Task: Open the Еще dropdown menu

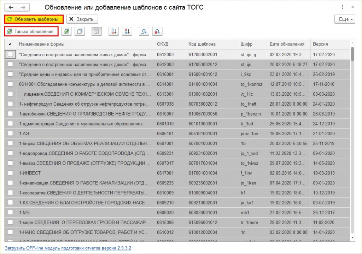Action: coord(345,19)
